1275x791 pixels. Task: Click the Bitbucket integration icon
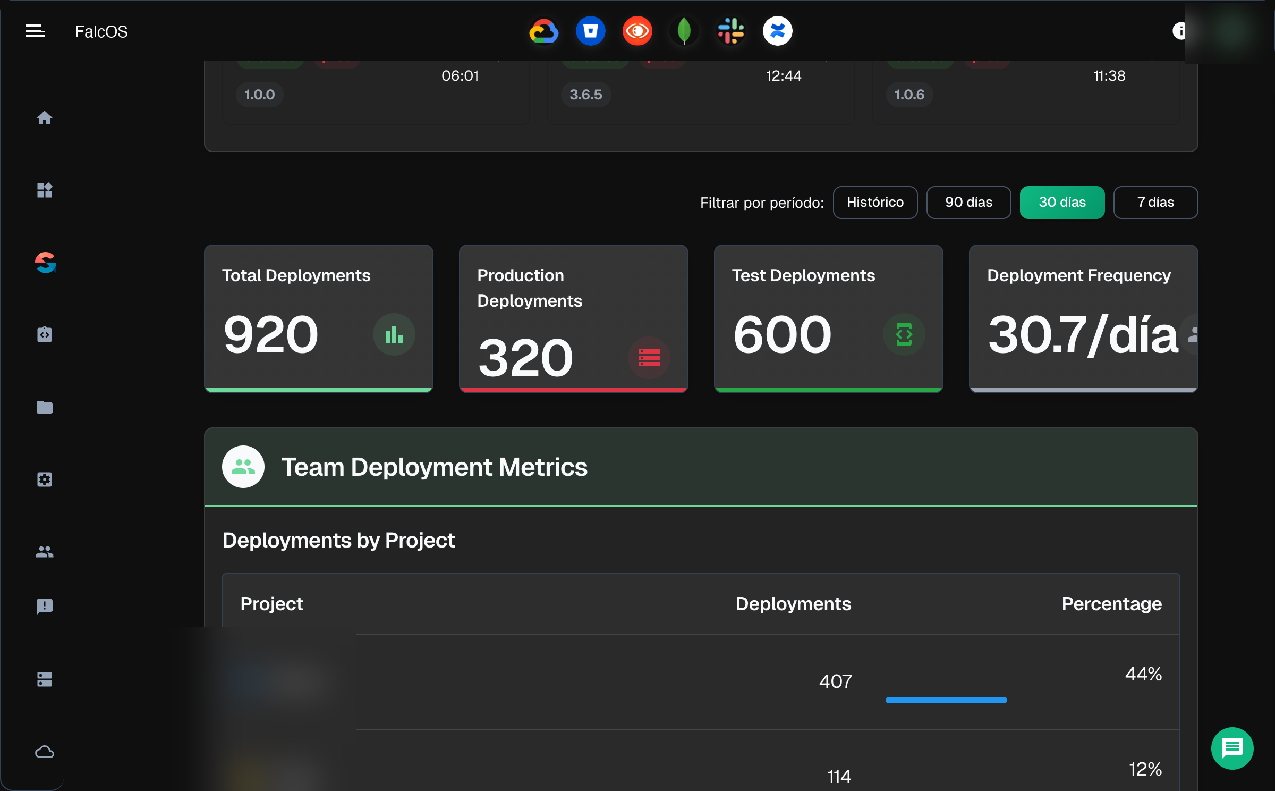(590, 31)
